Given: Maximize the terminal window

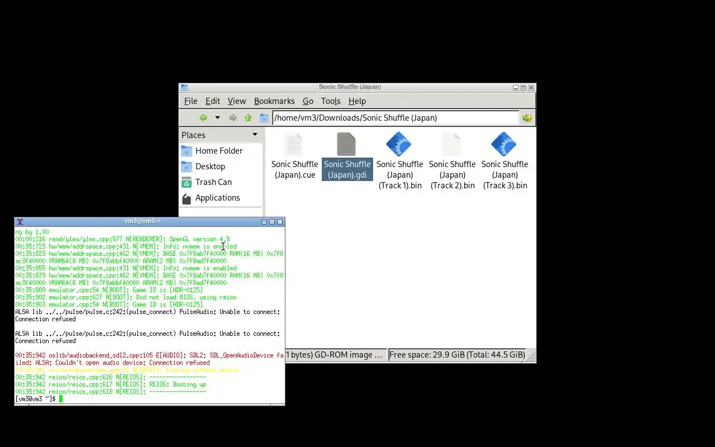Looking at the screenshot, I should (272, 222).
